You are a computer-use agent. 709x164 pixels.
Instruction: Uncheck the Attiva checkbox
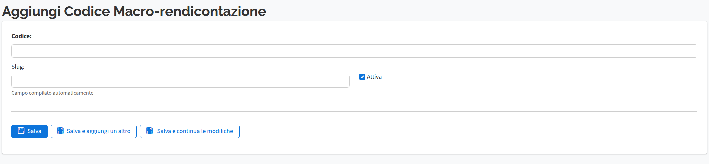tap(362, 77)
